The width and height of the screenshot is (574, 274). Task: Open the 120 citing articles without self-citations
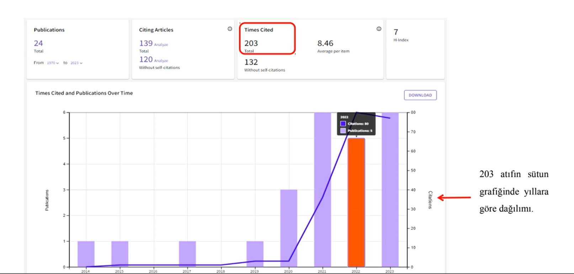click(146, 59)
